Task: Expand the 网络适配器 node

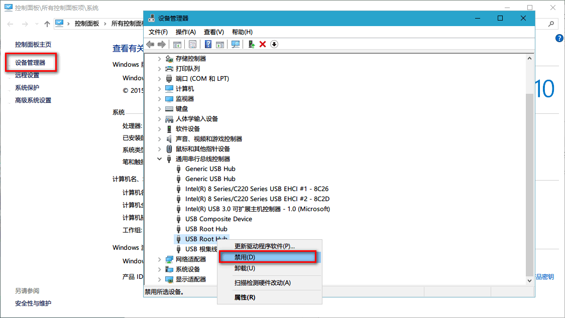Action: 159,259
